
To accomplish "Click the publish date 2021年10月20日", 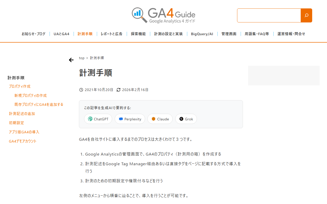I will pyautogui.click(x=99, y=90).
